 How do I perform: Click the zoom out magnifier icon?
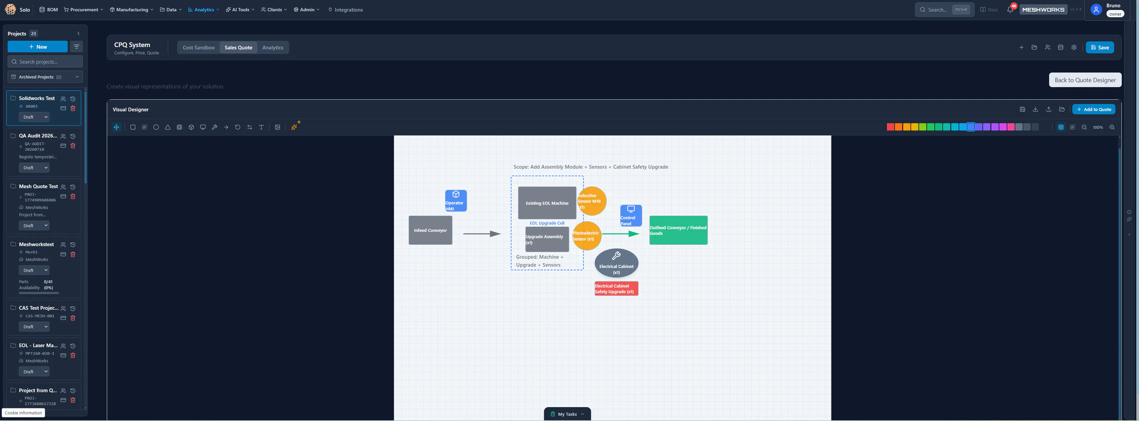coord(1084,127)
